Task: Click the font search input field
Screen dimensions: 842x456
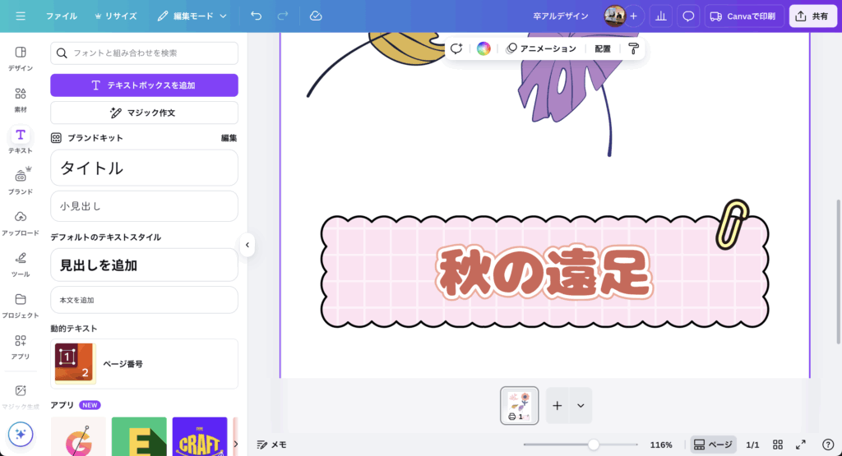Action: [x=144, y=53]
